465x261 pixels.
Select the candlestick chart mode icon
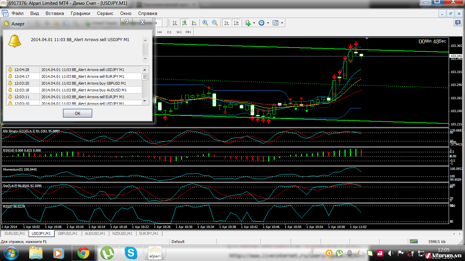tap(185, 23)
